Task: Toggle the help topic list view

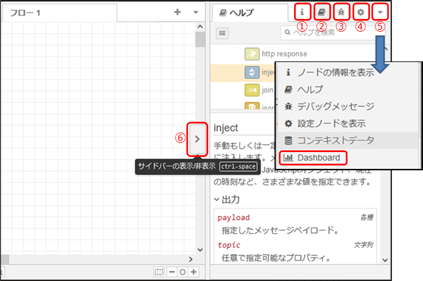Action: pos(223,33)
